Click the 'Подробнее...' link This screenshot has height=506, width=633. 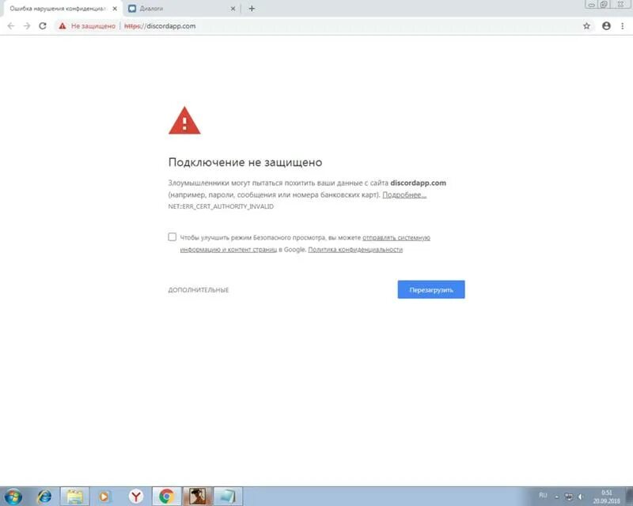404,195
